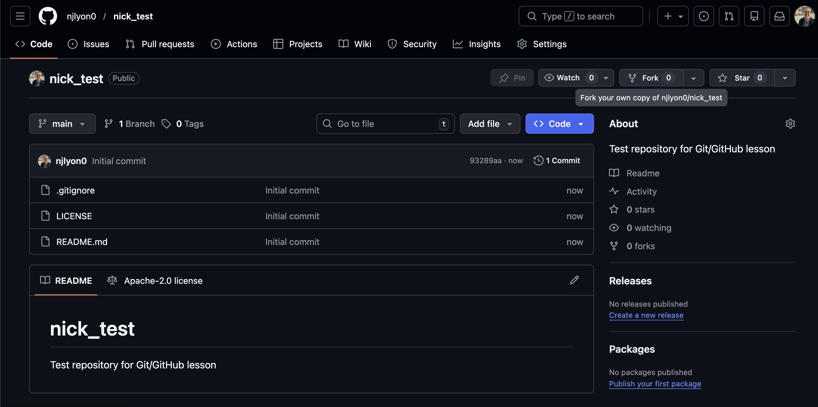The width and height of the screenshot is (818, 407).
Task: Click the Type / to search box
Action: point(581,16)
